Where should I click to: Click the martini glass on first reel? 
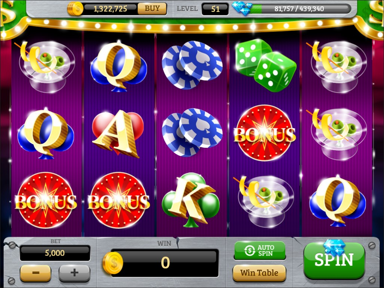point(46,66)
